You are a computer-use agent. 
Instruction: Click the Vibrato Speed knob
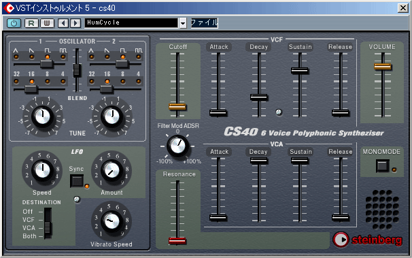tap(111, 221)
